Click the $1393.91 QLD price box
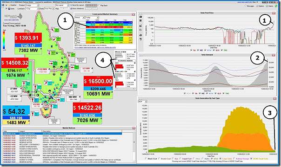 coord(28,38)
